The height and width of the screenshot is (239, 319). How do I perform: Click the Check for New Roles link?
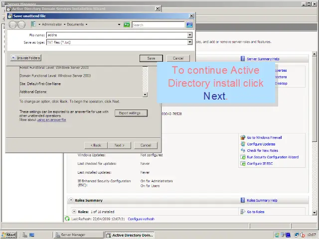tap(263, 150)
